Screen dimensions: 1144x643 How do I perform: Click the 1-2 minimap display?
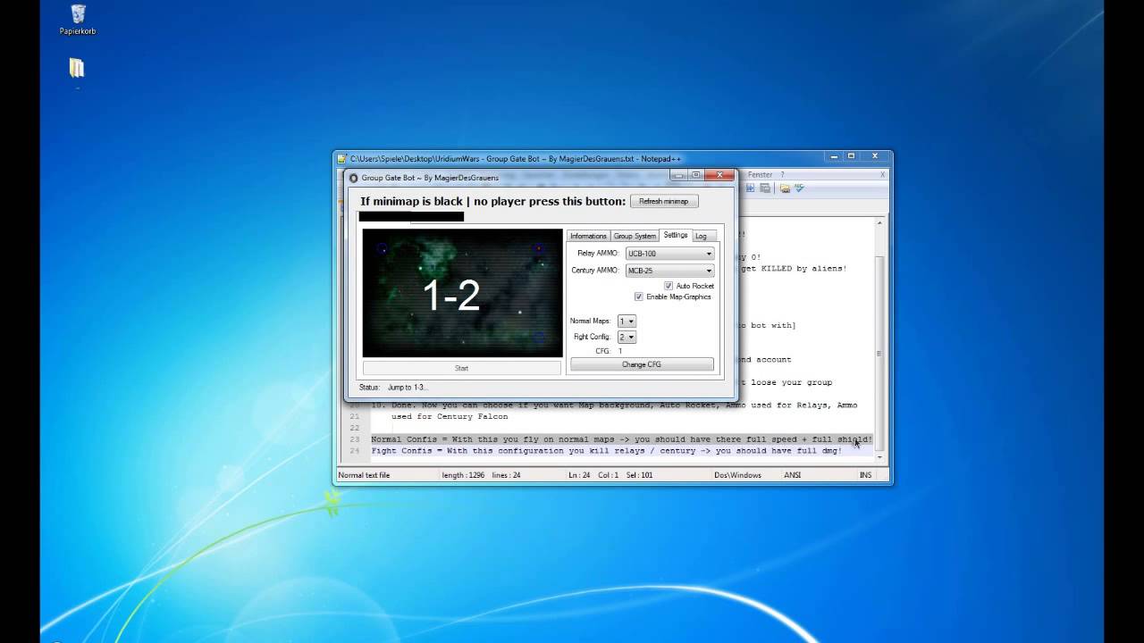[462, 293]
